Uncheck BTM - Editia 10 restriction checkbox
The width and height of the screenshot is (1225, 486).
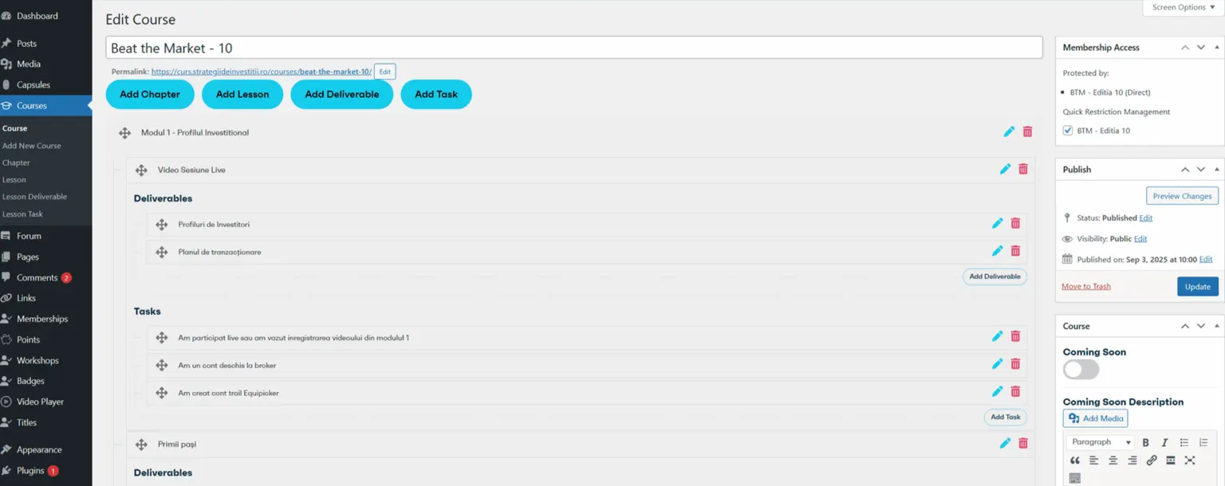1068,131
